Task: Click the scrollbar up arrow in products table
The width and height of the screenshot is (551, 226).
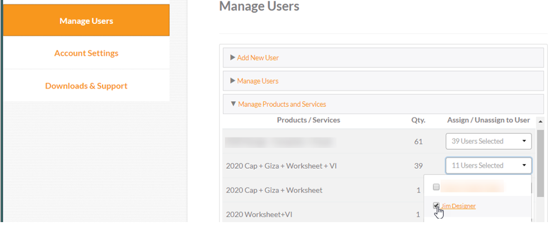Action: [x=540, y=121]
